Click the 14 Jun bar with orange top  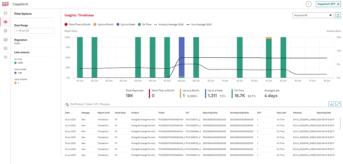click(269, 57)
